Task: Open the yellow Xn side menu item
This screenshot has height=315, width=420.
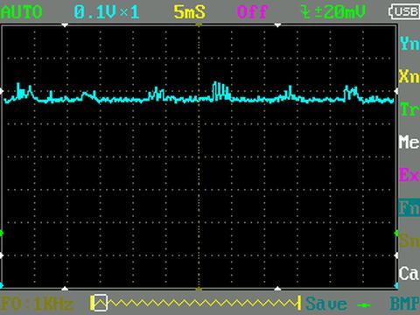Action: click(409, 76)
